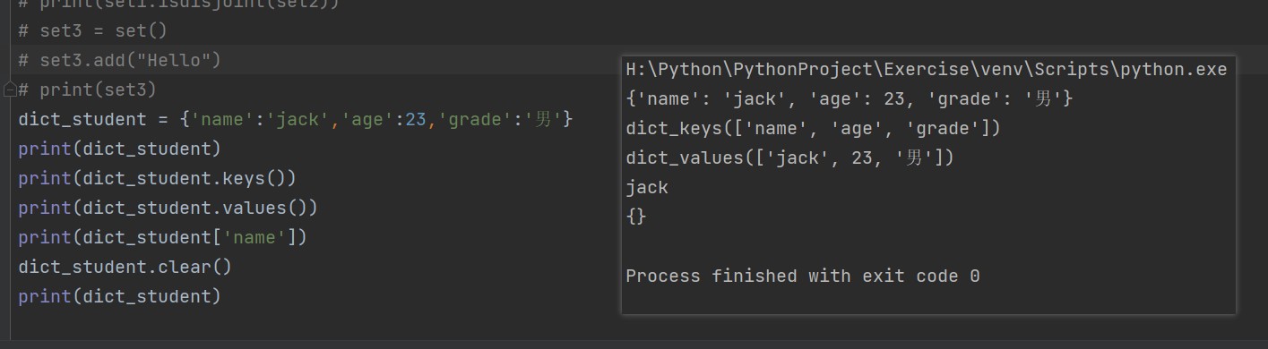Image resolution: width=1268 pixels, height=349 pixels.
Task: Click the dict_student.clear() statement
Action: click(x=125, y=267)
